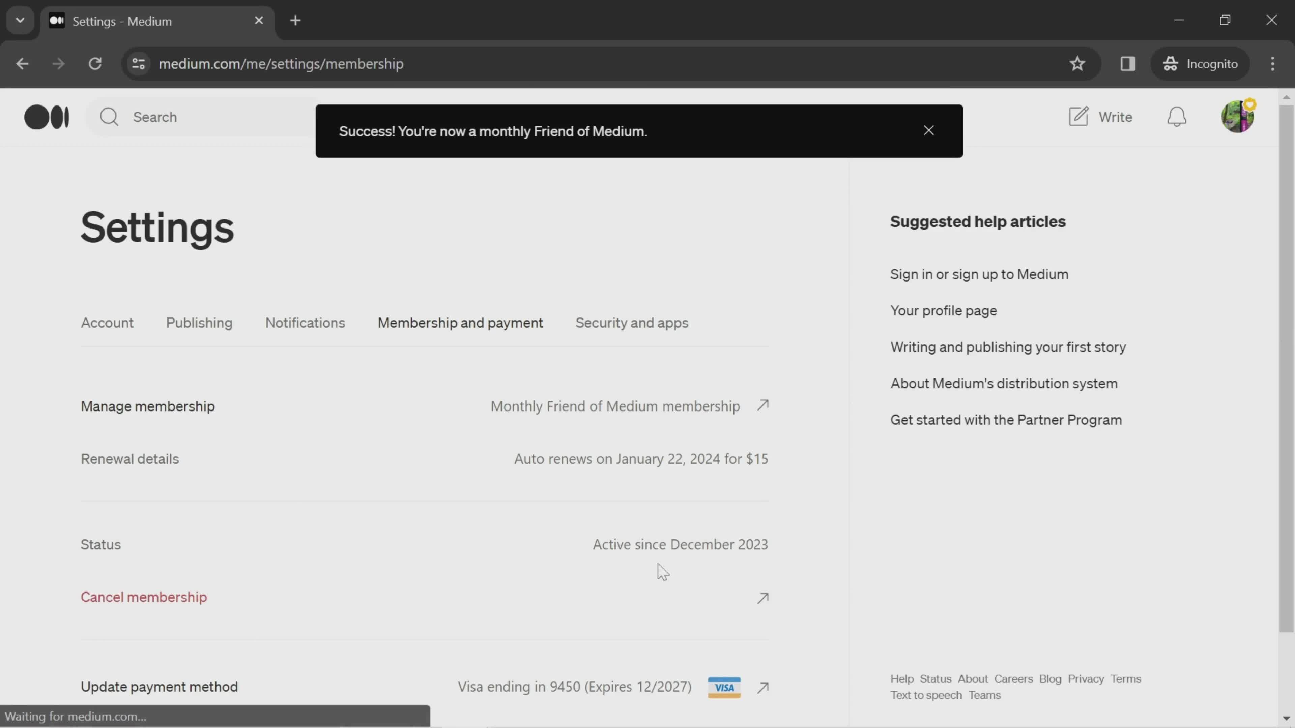The image size is (1295, 728).
Task: Select the Security and apps tab
Action: tap(632, 322)
